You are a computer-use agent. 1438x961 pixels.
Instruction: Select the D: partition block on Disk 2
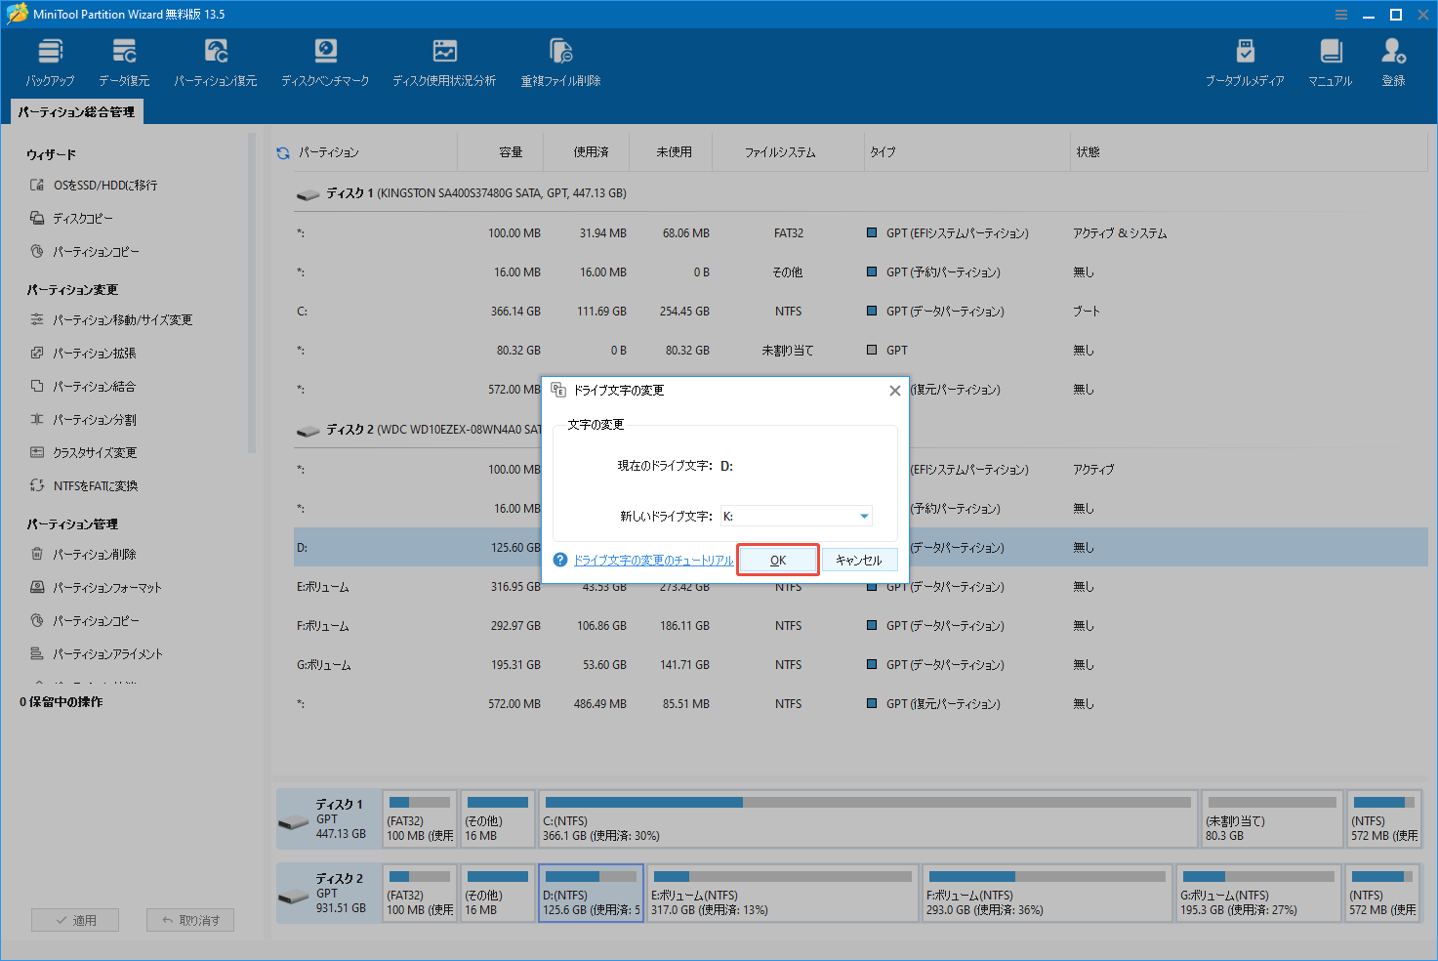591,892
